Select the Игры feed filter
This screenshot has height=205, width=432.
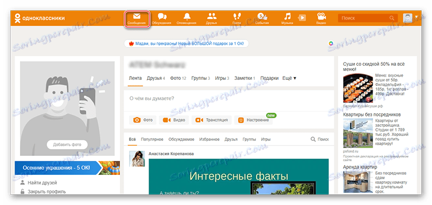(x=266, y=140)
